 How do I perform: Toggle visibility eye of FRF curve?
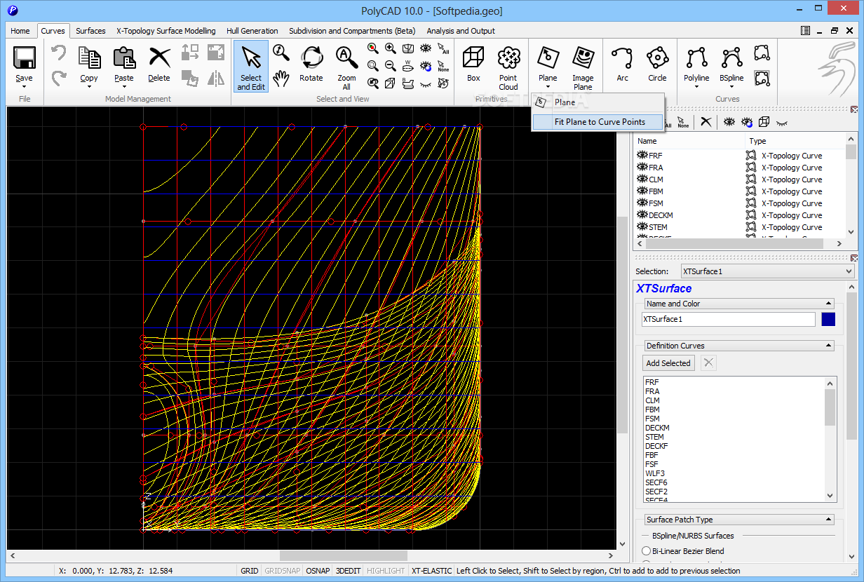coord(642,156)
